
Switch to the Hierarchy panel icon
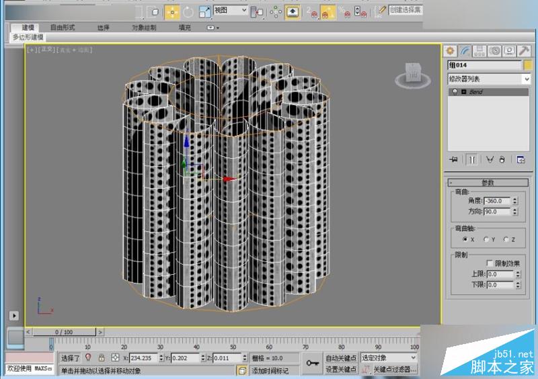[479, 50]
